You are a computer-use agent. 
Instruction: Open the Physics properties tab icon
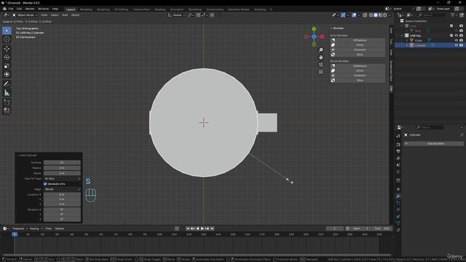coord(398,210)
